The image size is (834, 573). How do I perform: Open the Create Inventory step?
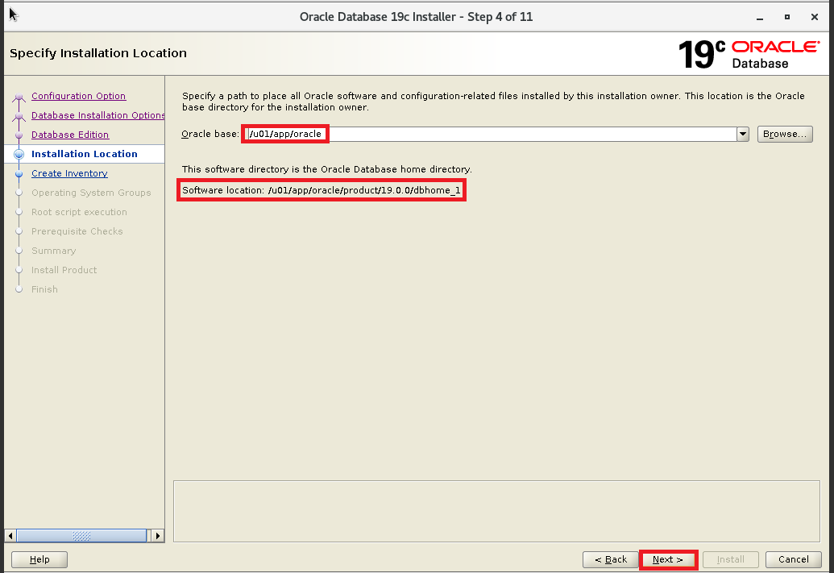[69, 173]
